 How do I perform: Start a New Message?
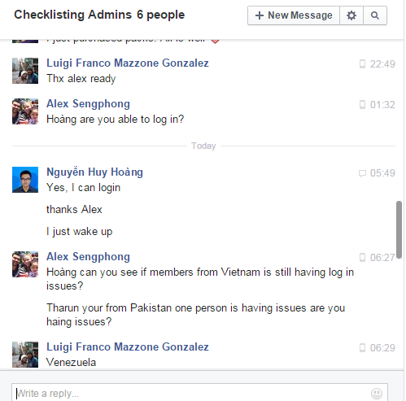294,15
